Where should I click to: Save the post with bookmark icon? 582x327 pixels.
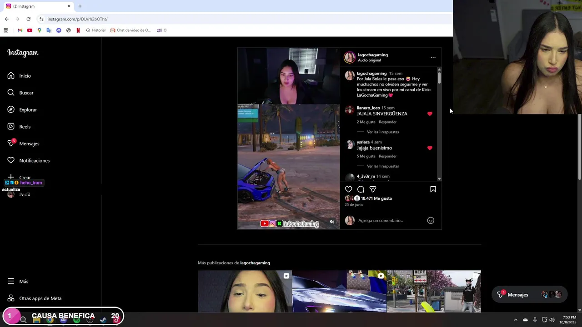click(433, 189)
